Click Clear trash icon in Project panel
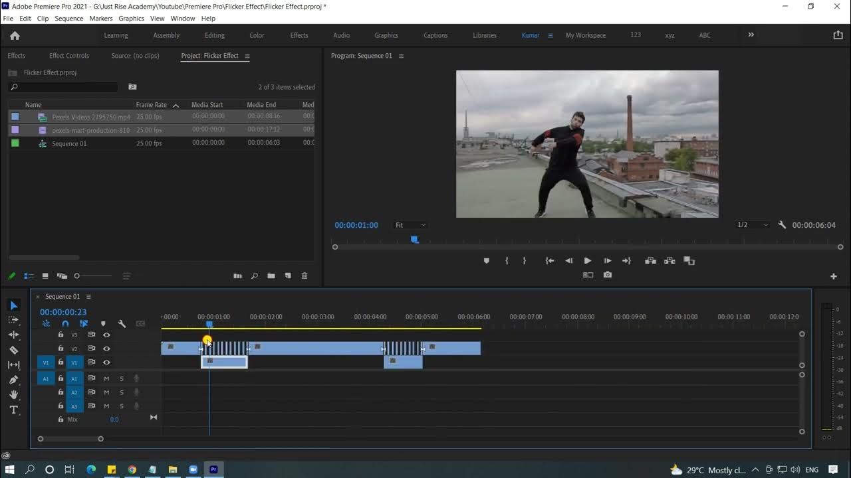The width and height of the screenshot is (851, 478). 304,276
